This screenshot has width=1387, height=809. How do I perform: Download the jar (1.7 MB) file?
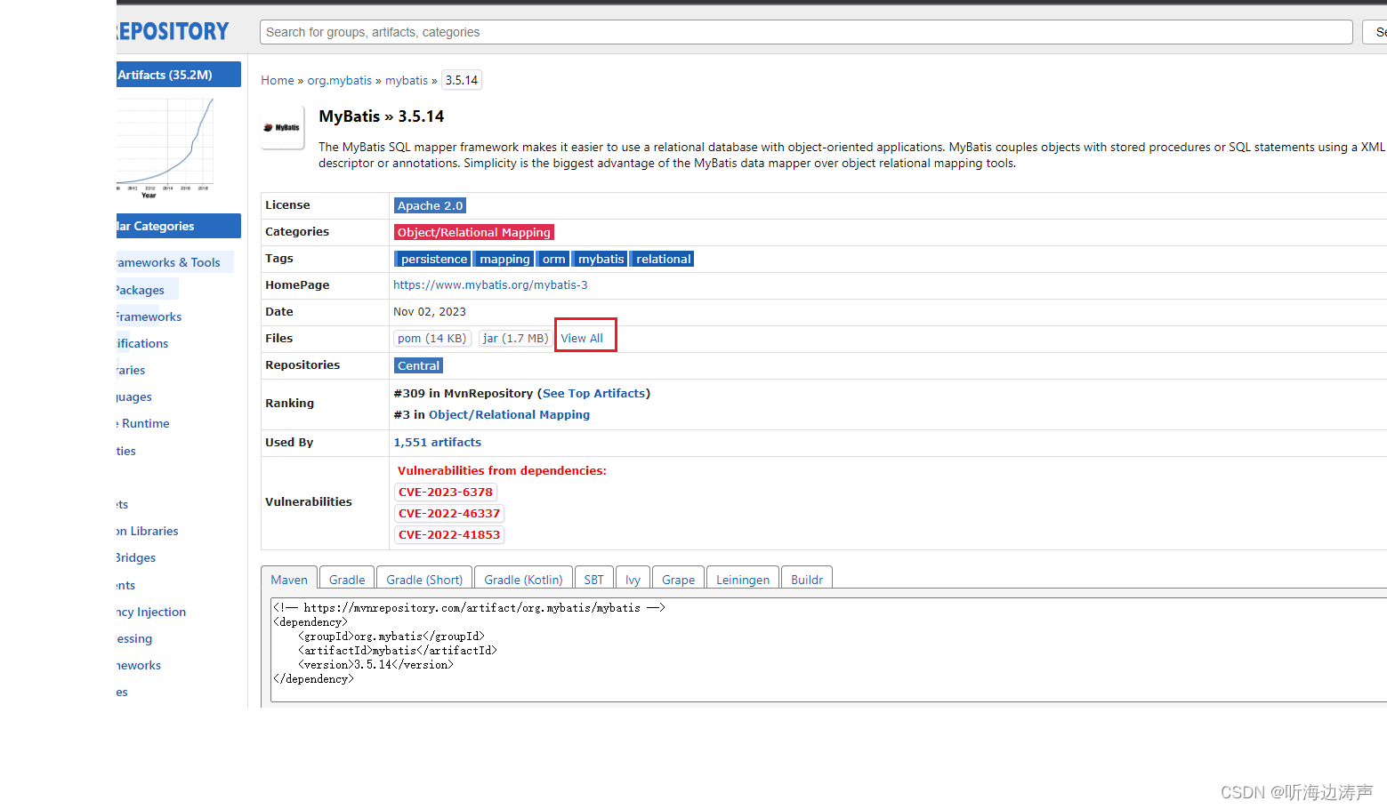point(515,339)
